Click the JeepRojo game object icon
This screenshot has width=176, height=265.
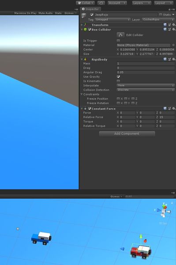point(84,15)
